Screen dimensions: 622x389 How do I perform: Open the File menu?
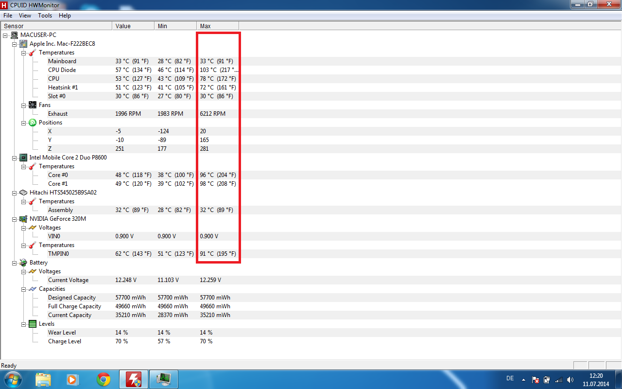[8, 16]
